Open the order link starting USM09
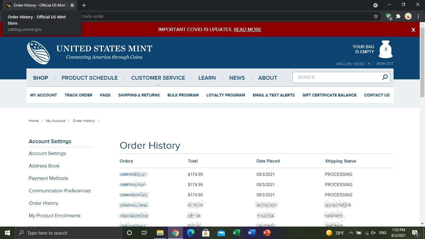This screenshot has width=425, height=239. [x=133, y=195]
